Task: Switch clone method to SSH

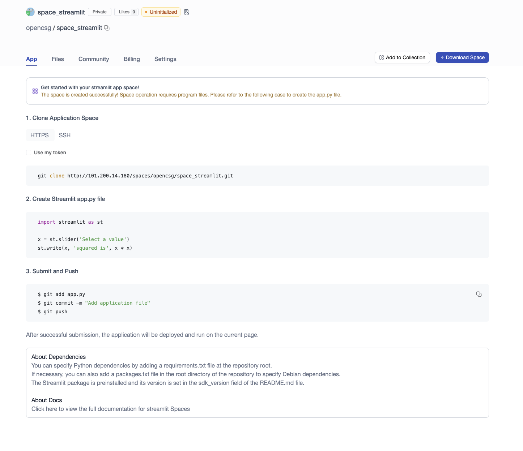Action: click(65, 135)
